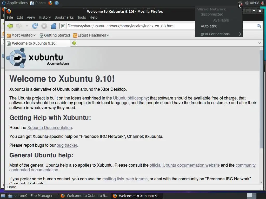Click the page identity icon in URL bar
The image size is (266, 199).
coord(63,26)
